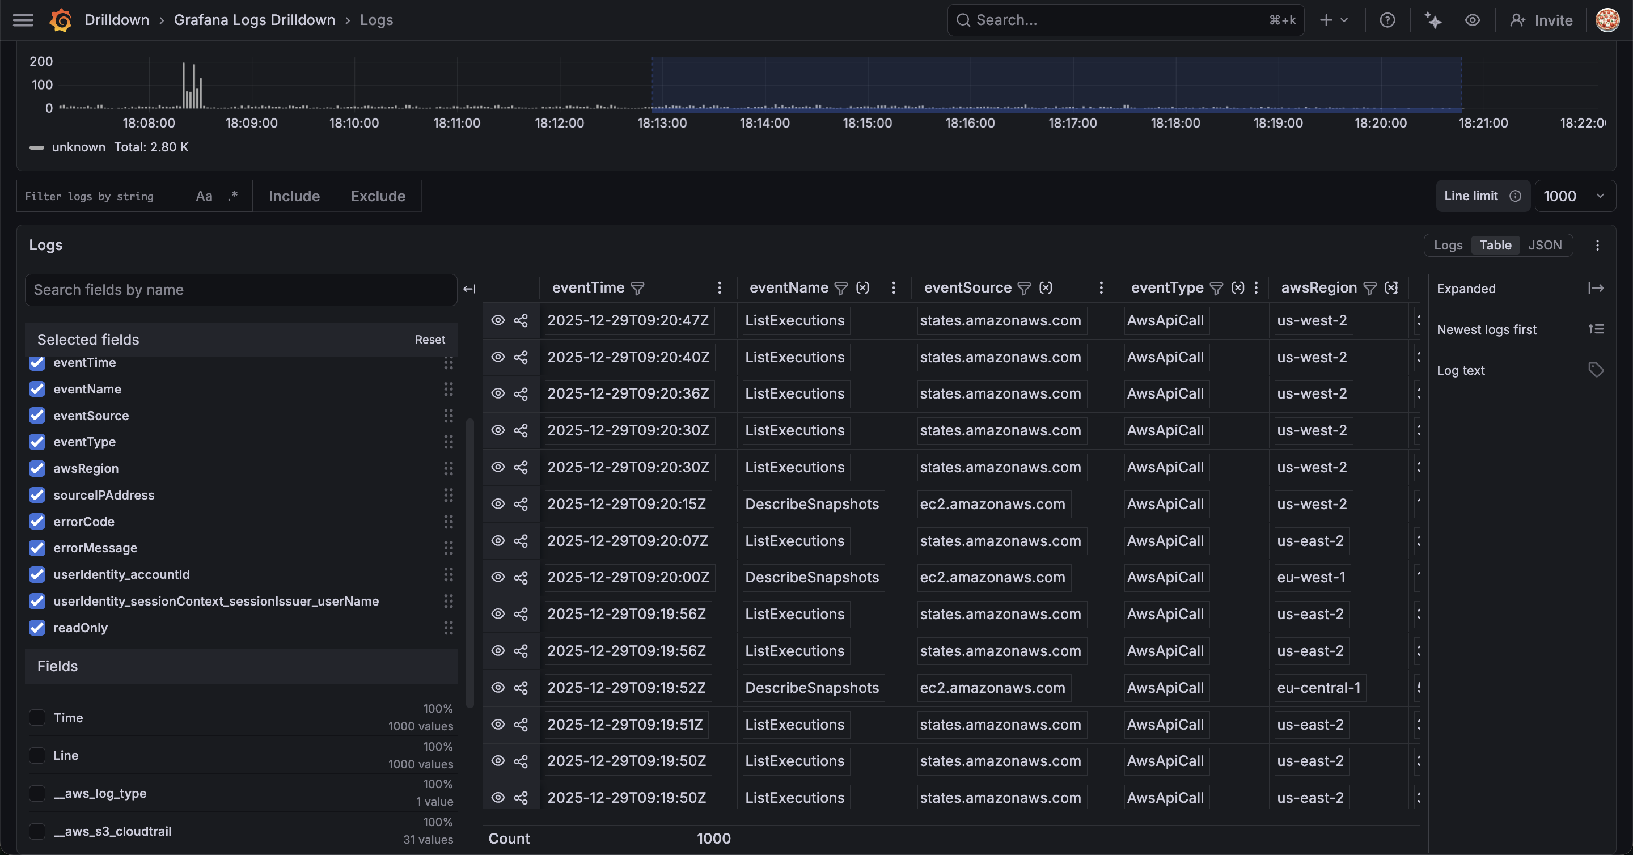Click the Grafana logo icon
The height and width of the screenshot is (855, 1633).
click(x=61, y=20)
